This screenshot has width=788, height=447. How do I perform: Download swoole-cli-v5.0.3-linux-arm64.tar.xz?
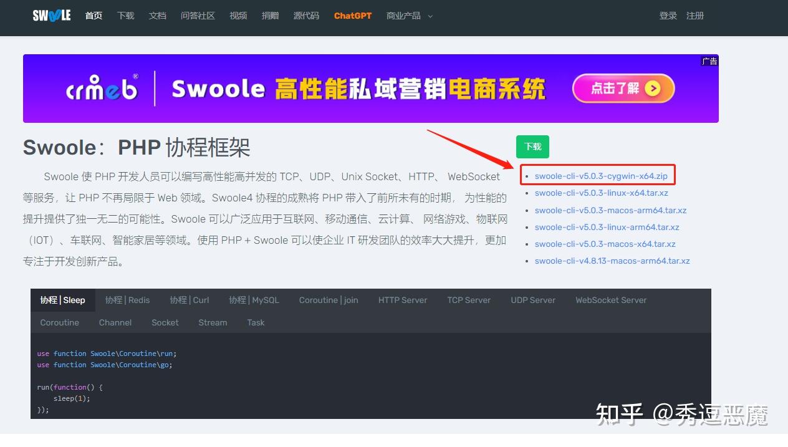[607, 227]
